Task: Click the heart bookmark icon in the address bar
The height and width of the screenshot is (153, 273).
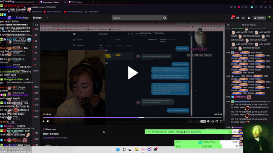Action: 246,7
